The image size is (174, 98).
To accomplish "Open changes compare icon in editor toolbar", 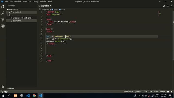I will pyautogui.click(x=164, y=6).
